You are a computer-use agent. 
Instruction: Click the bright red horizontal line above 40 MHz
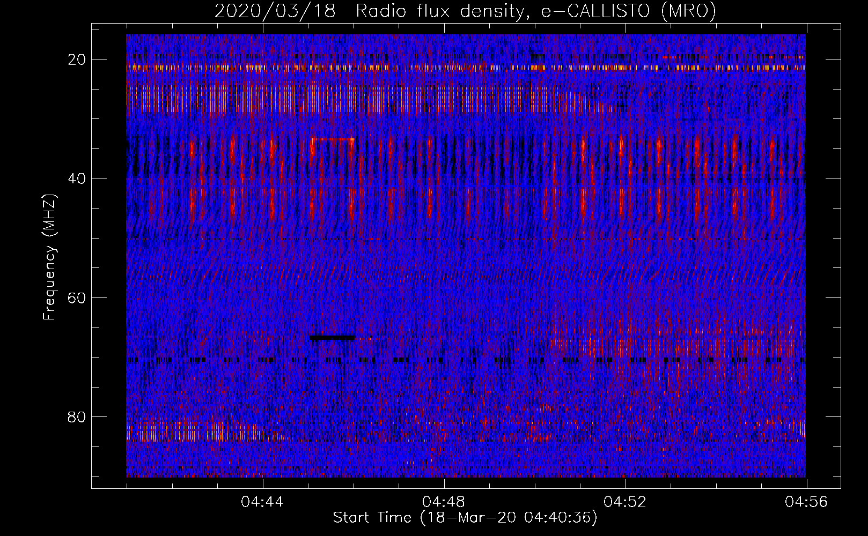[333, 139]
